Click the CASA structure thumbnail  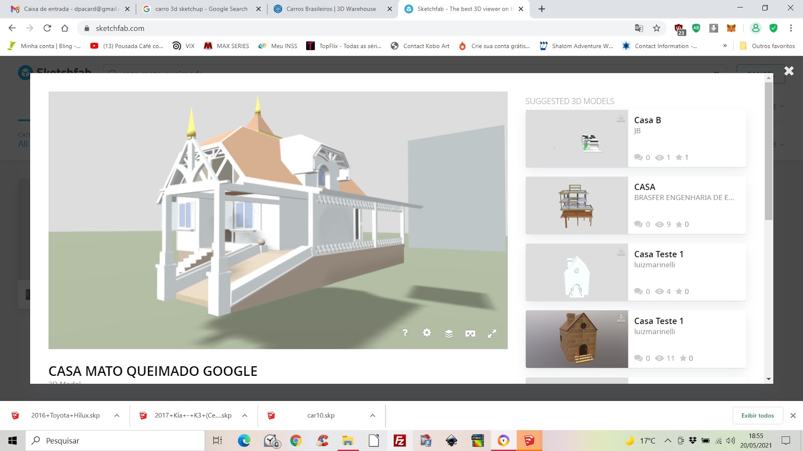(x=577, y=205)
